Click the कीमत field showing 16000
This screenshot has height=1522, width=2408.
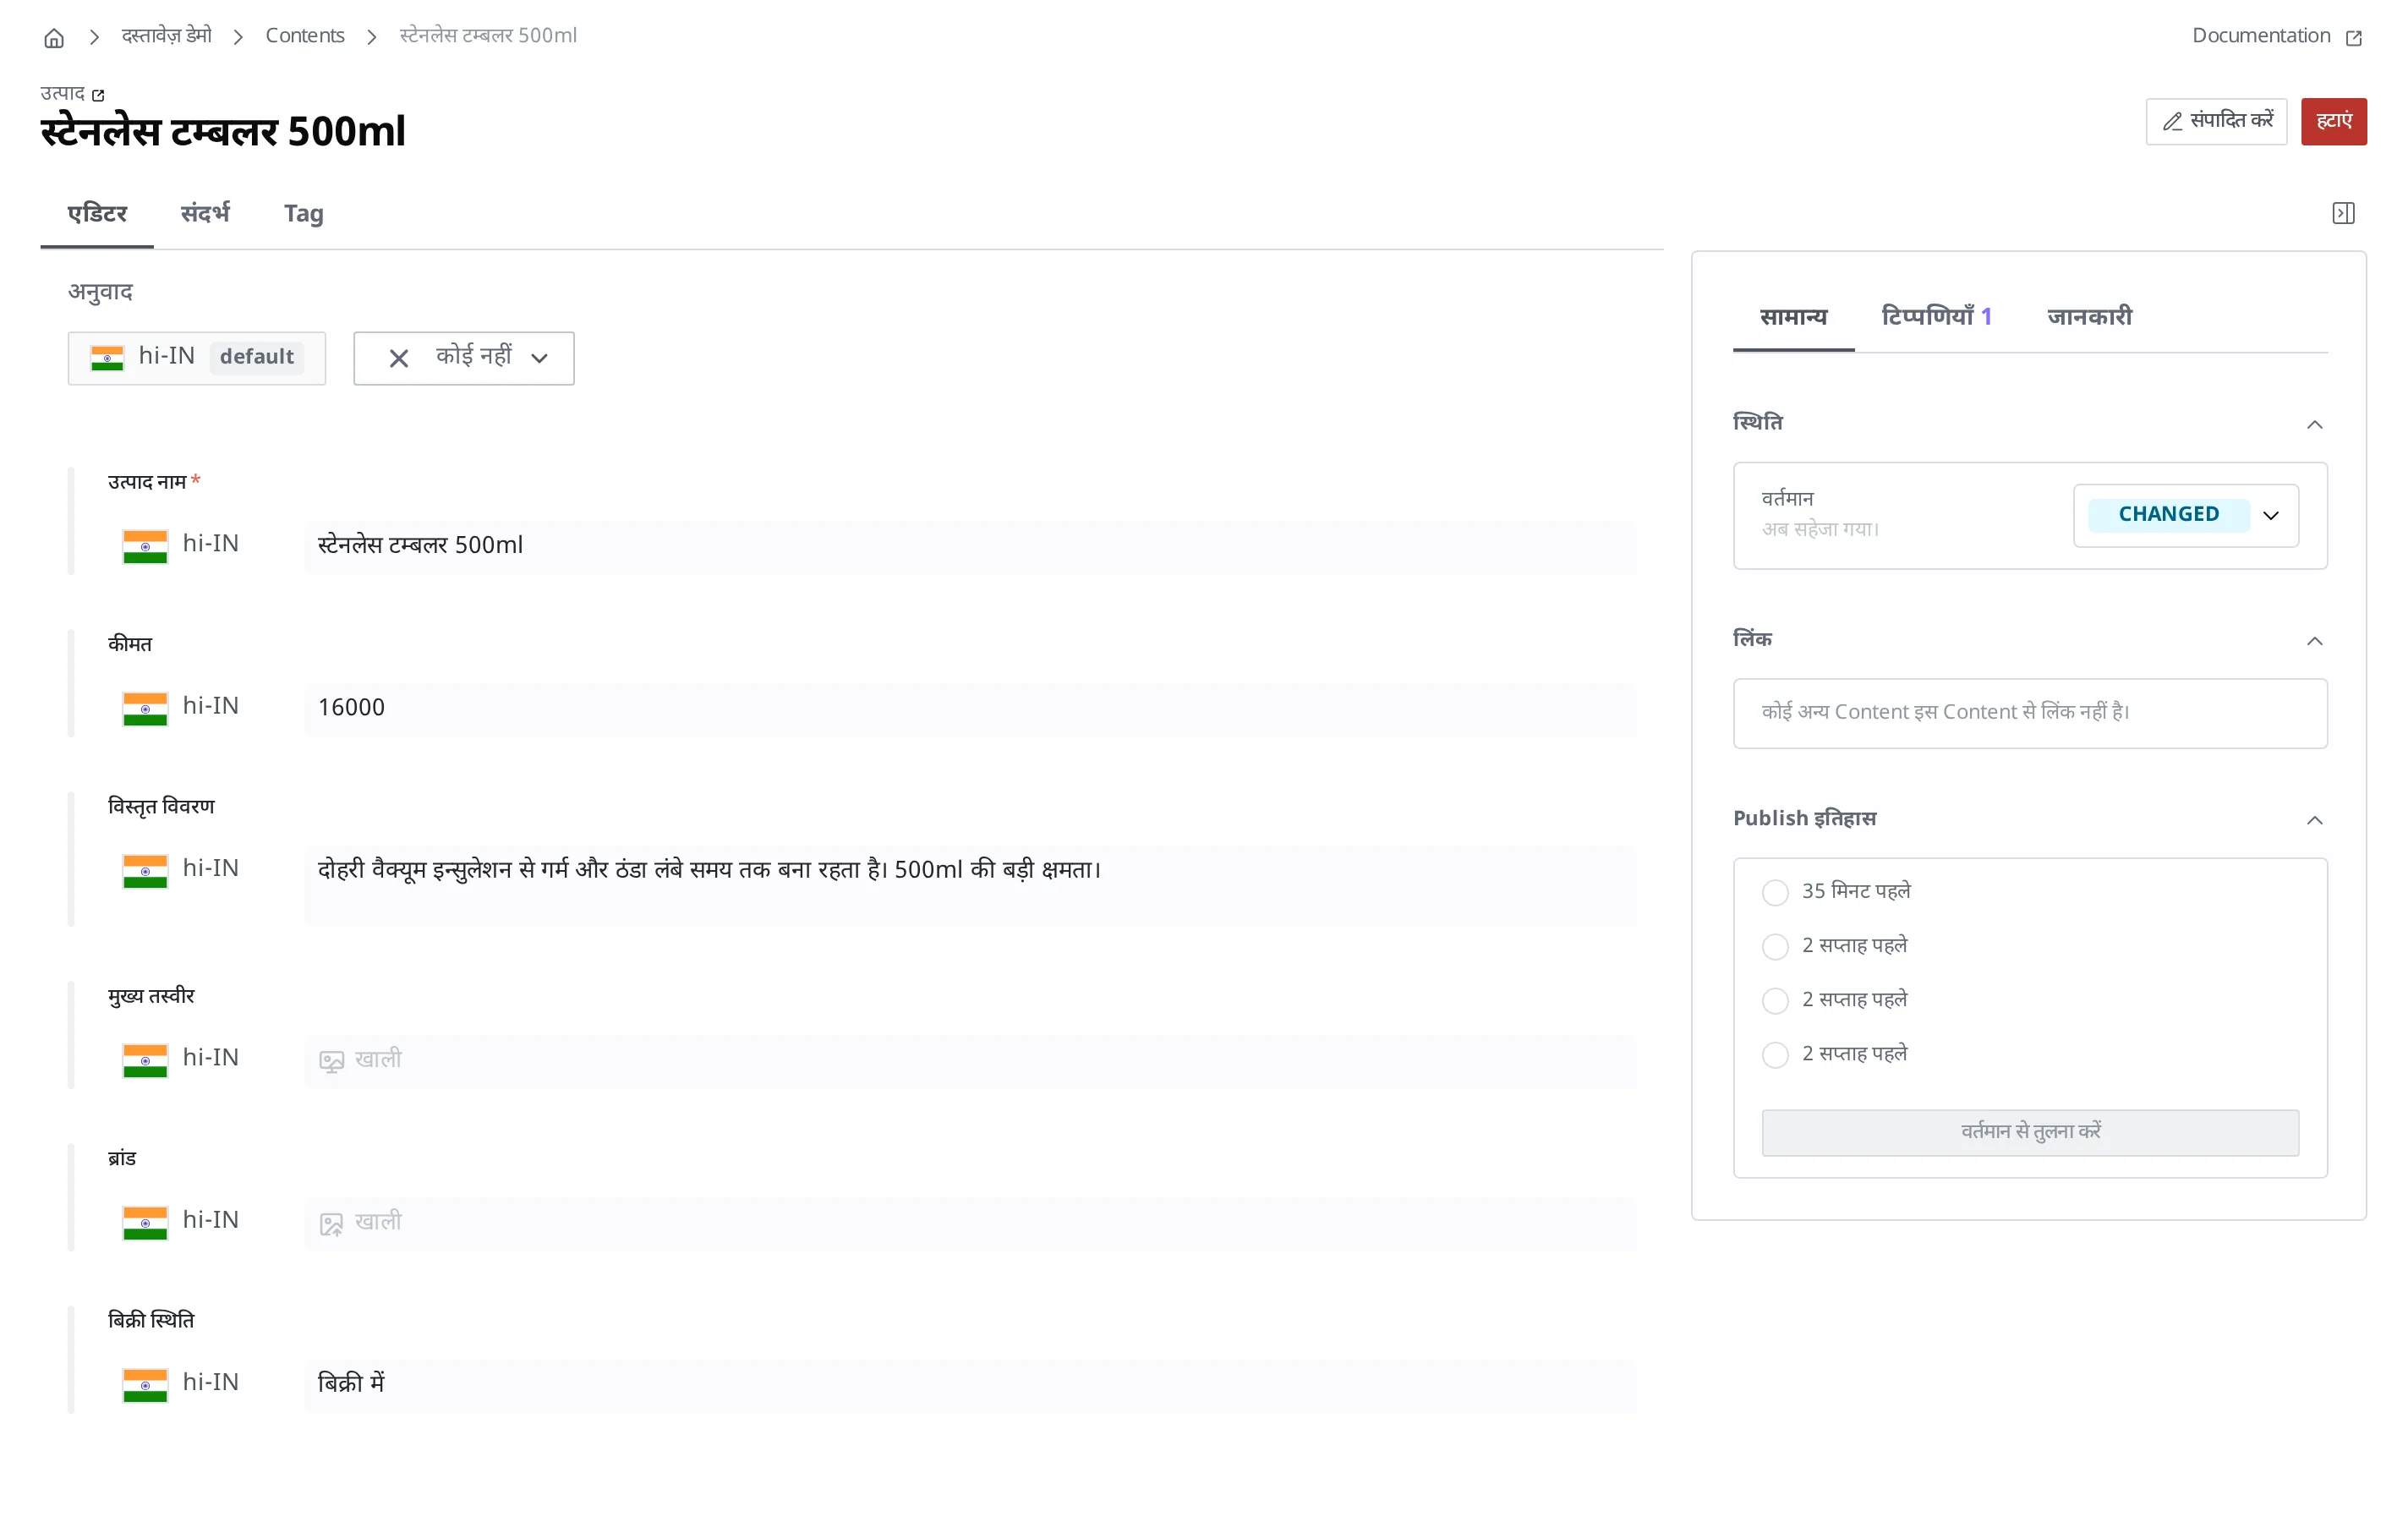[x=969, y=707]
